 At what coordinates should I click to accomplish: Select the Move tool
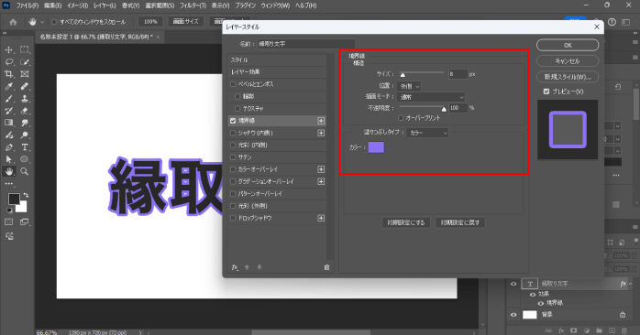pyautogui.click(x=9, y=49)
